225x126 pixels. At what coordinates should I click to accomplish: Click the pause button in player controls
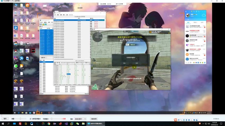5,119
